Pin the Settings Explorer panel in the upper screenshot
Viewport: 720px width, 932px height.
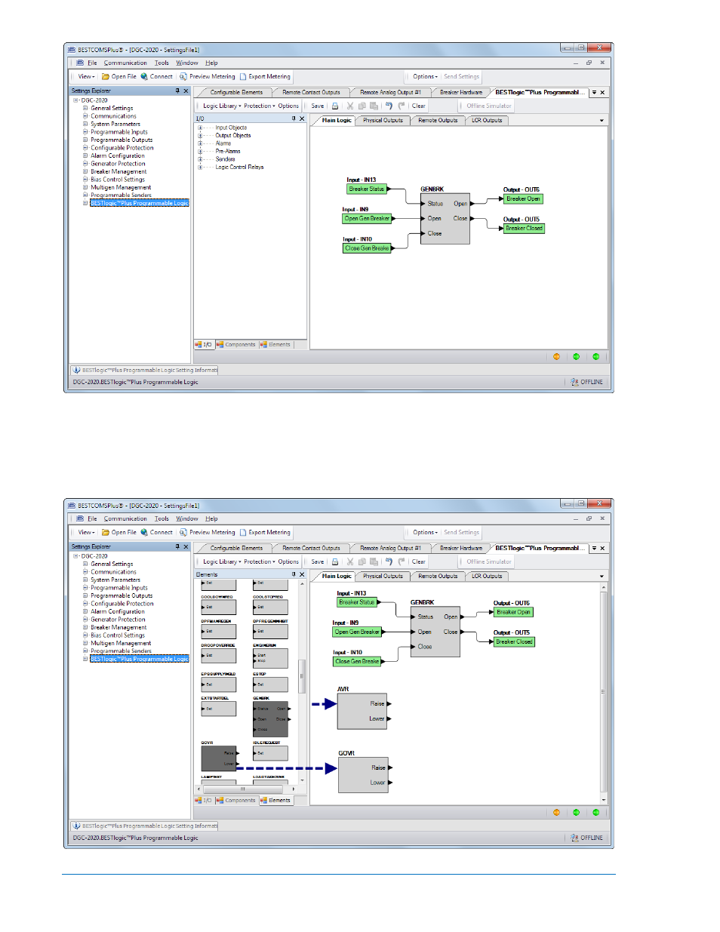(x=177, y=91)
